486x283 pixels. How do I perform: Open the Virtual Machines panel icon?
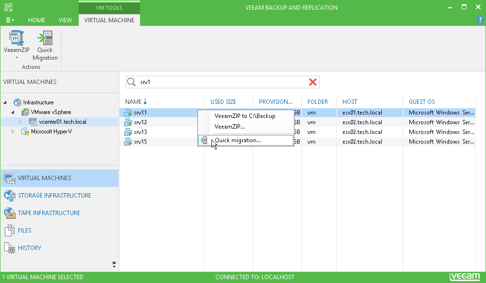click(10, 178)
